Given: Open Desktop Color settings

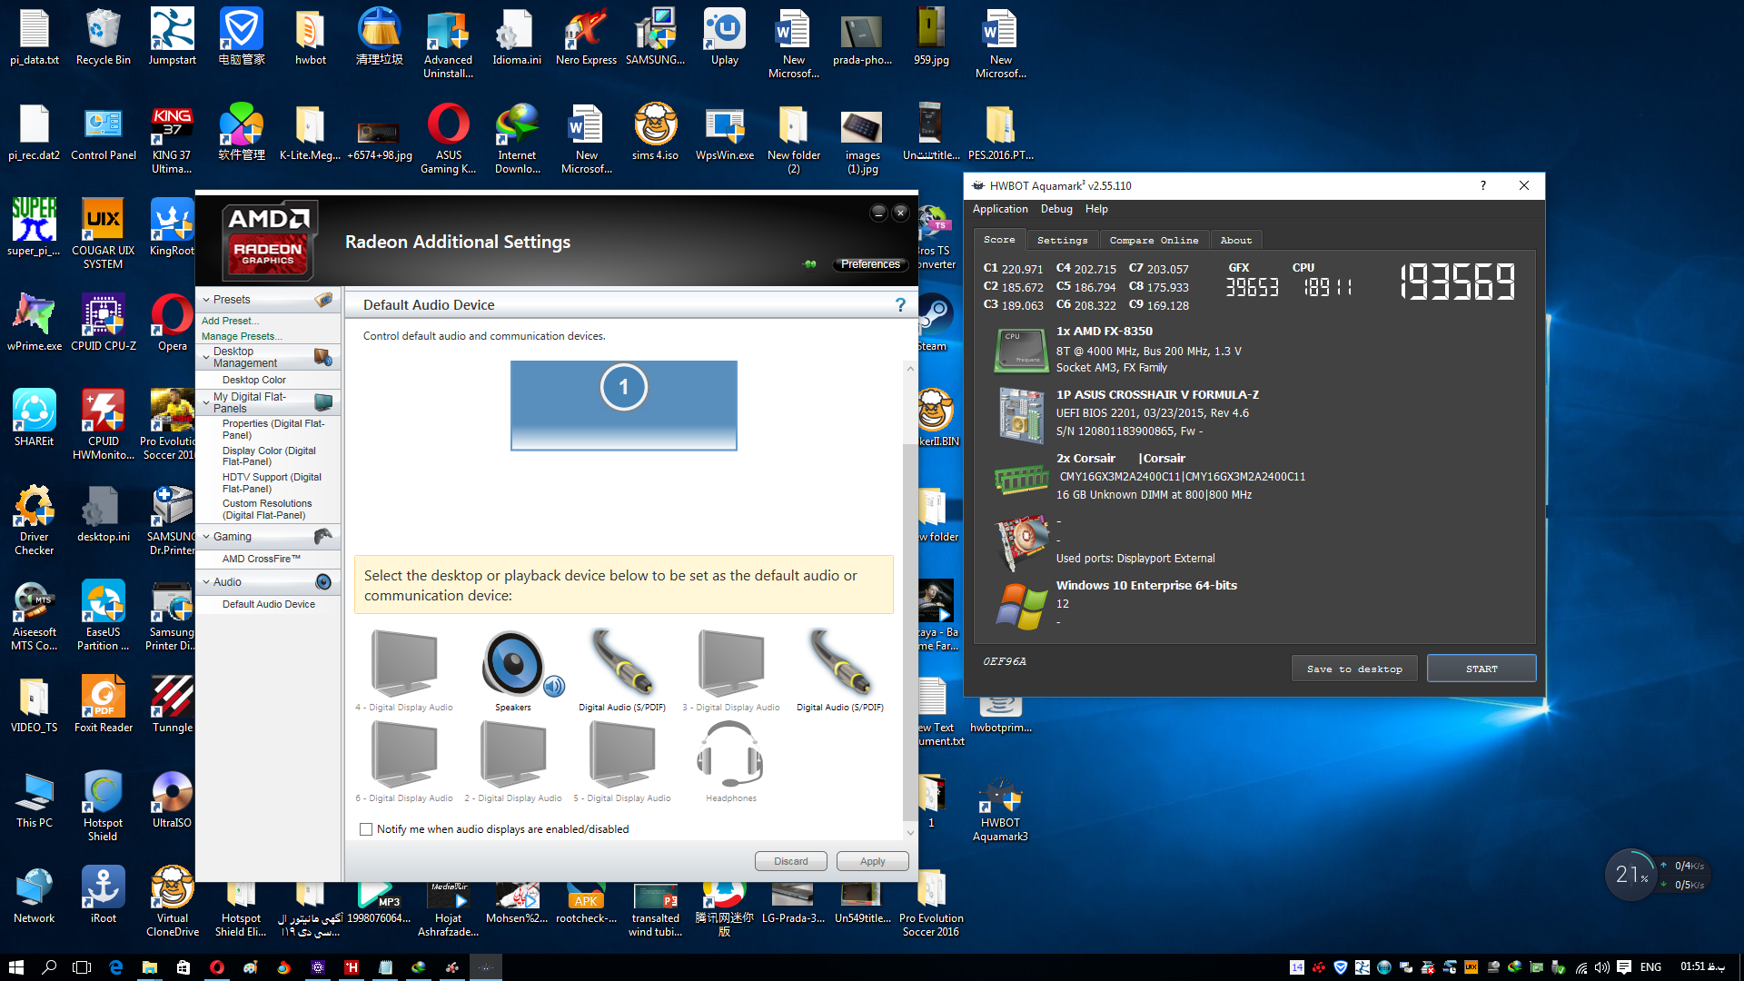Looking at the screenshot, I should tap(253, 380).
